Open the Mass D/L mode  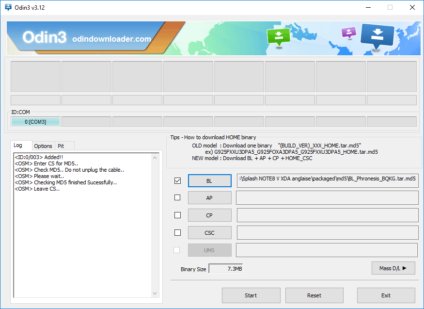click(393, 268)
